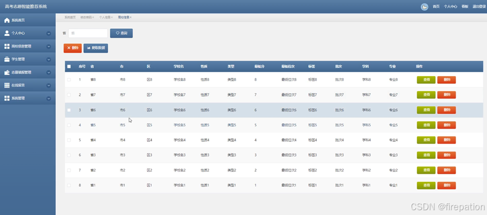Open 首页 link in top bar
Viewport: 487px width, 215px height.
point(436,6)
